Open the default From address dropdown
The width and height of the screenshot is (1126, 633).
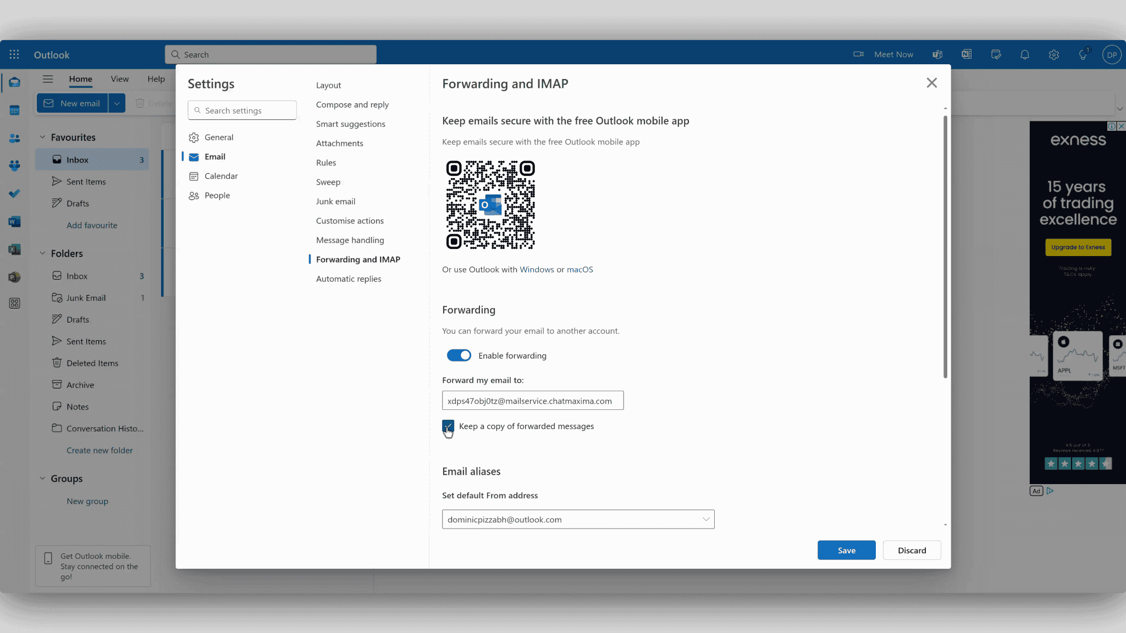(578, 519)
